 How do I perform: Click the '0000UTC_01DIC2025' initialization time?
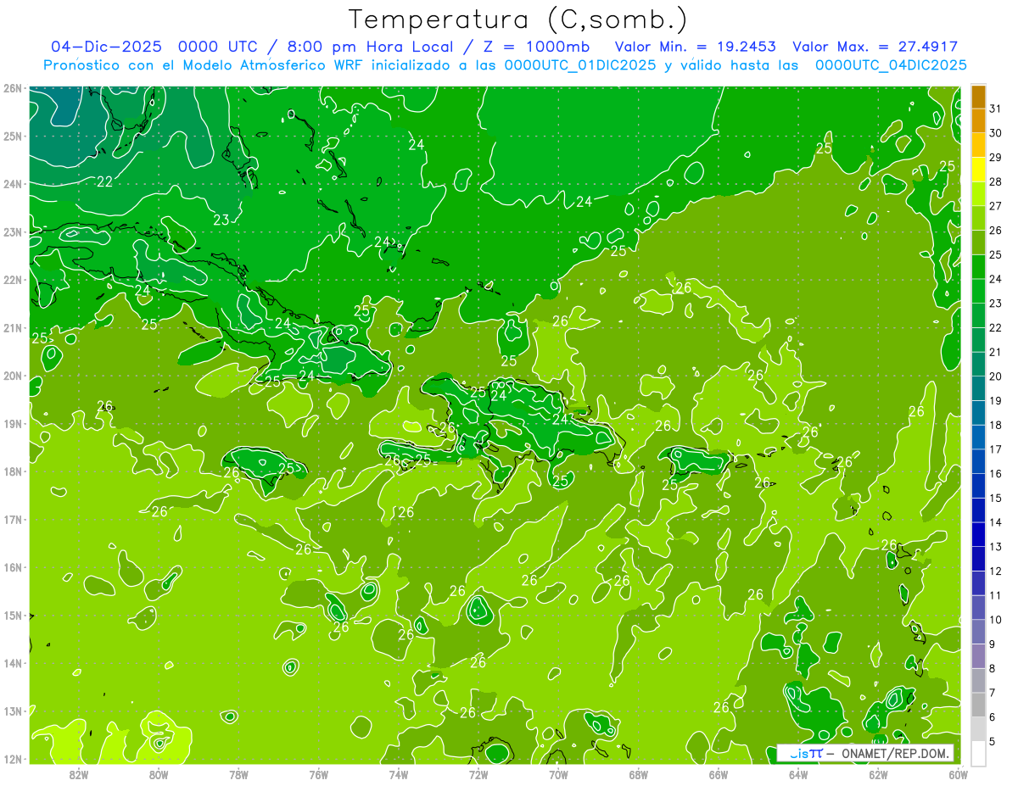(580, 65)
